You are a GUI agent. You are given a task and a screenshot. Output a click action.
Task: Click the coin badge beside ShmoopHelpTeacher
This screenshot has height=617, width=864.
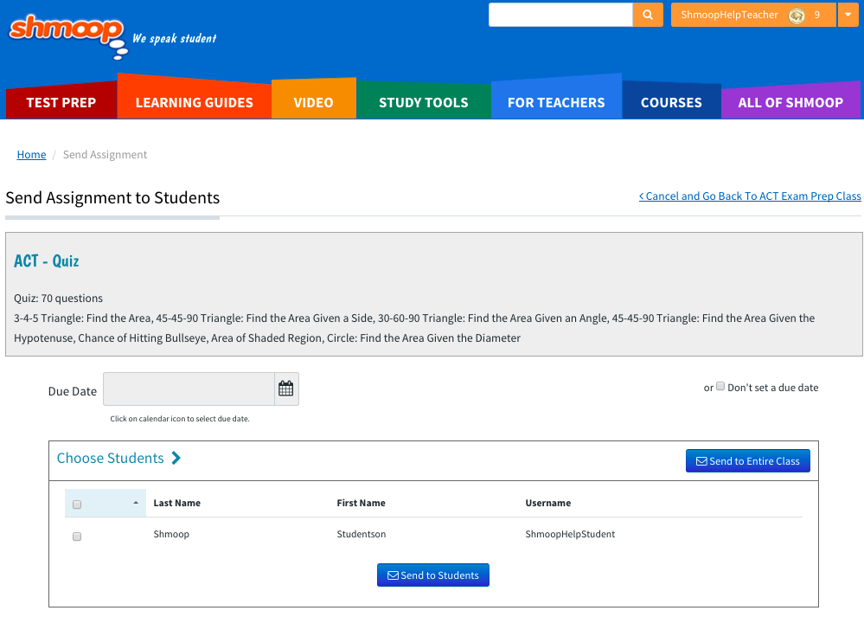coord(797,16)
